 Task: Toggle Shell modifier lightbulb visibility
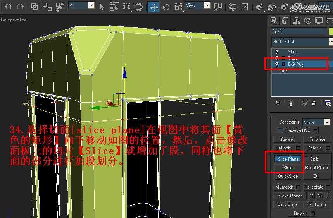276,51
